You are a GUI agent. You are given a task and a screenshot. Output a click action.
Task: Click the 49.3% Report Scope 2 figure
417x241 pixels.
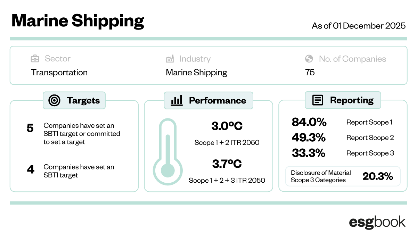309,138
